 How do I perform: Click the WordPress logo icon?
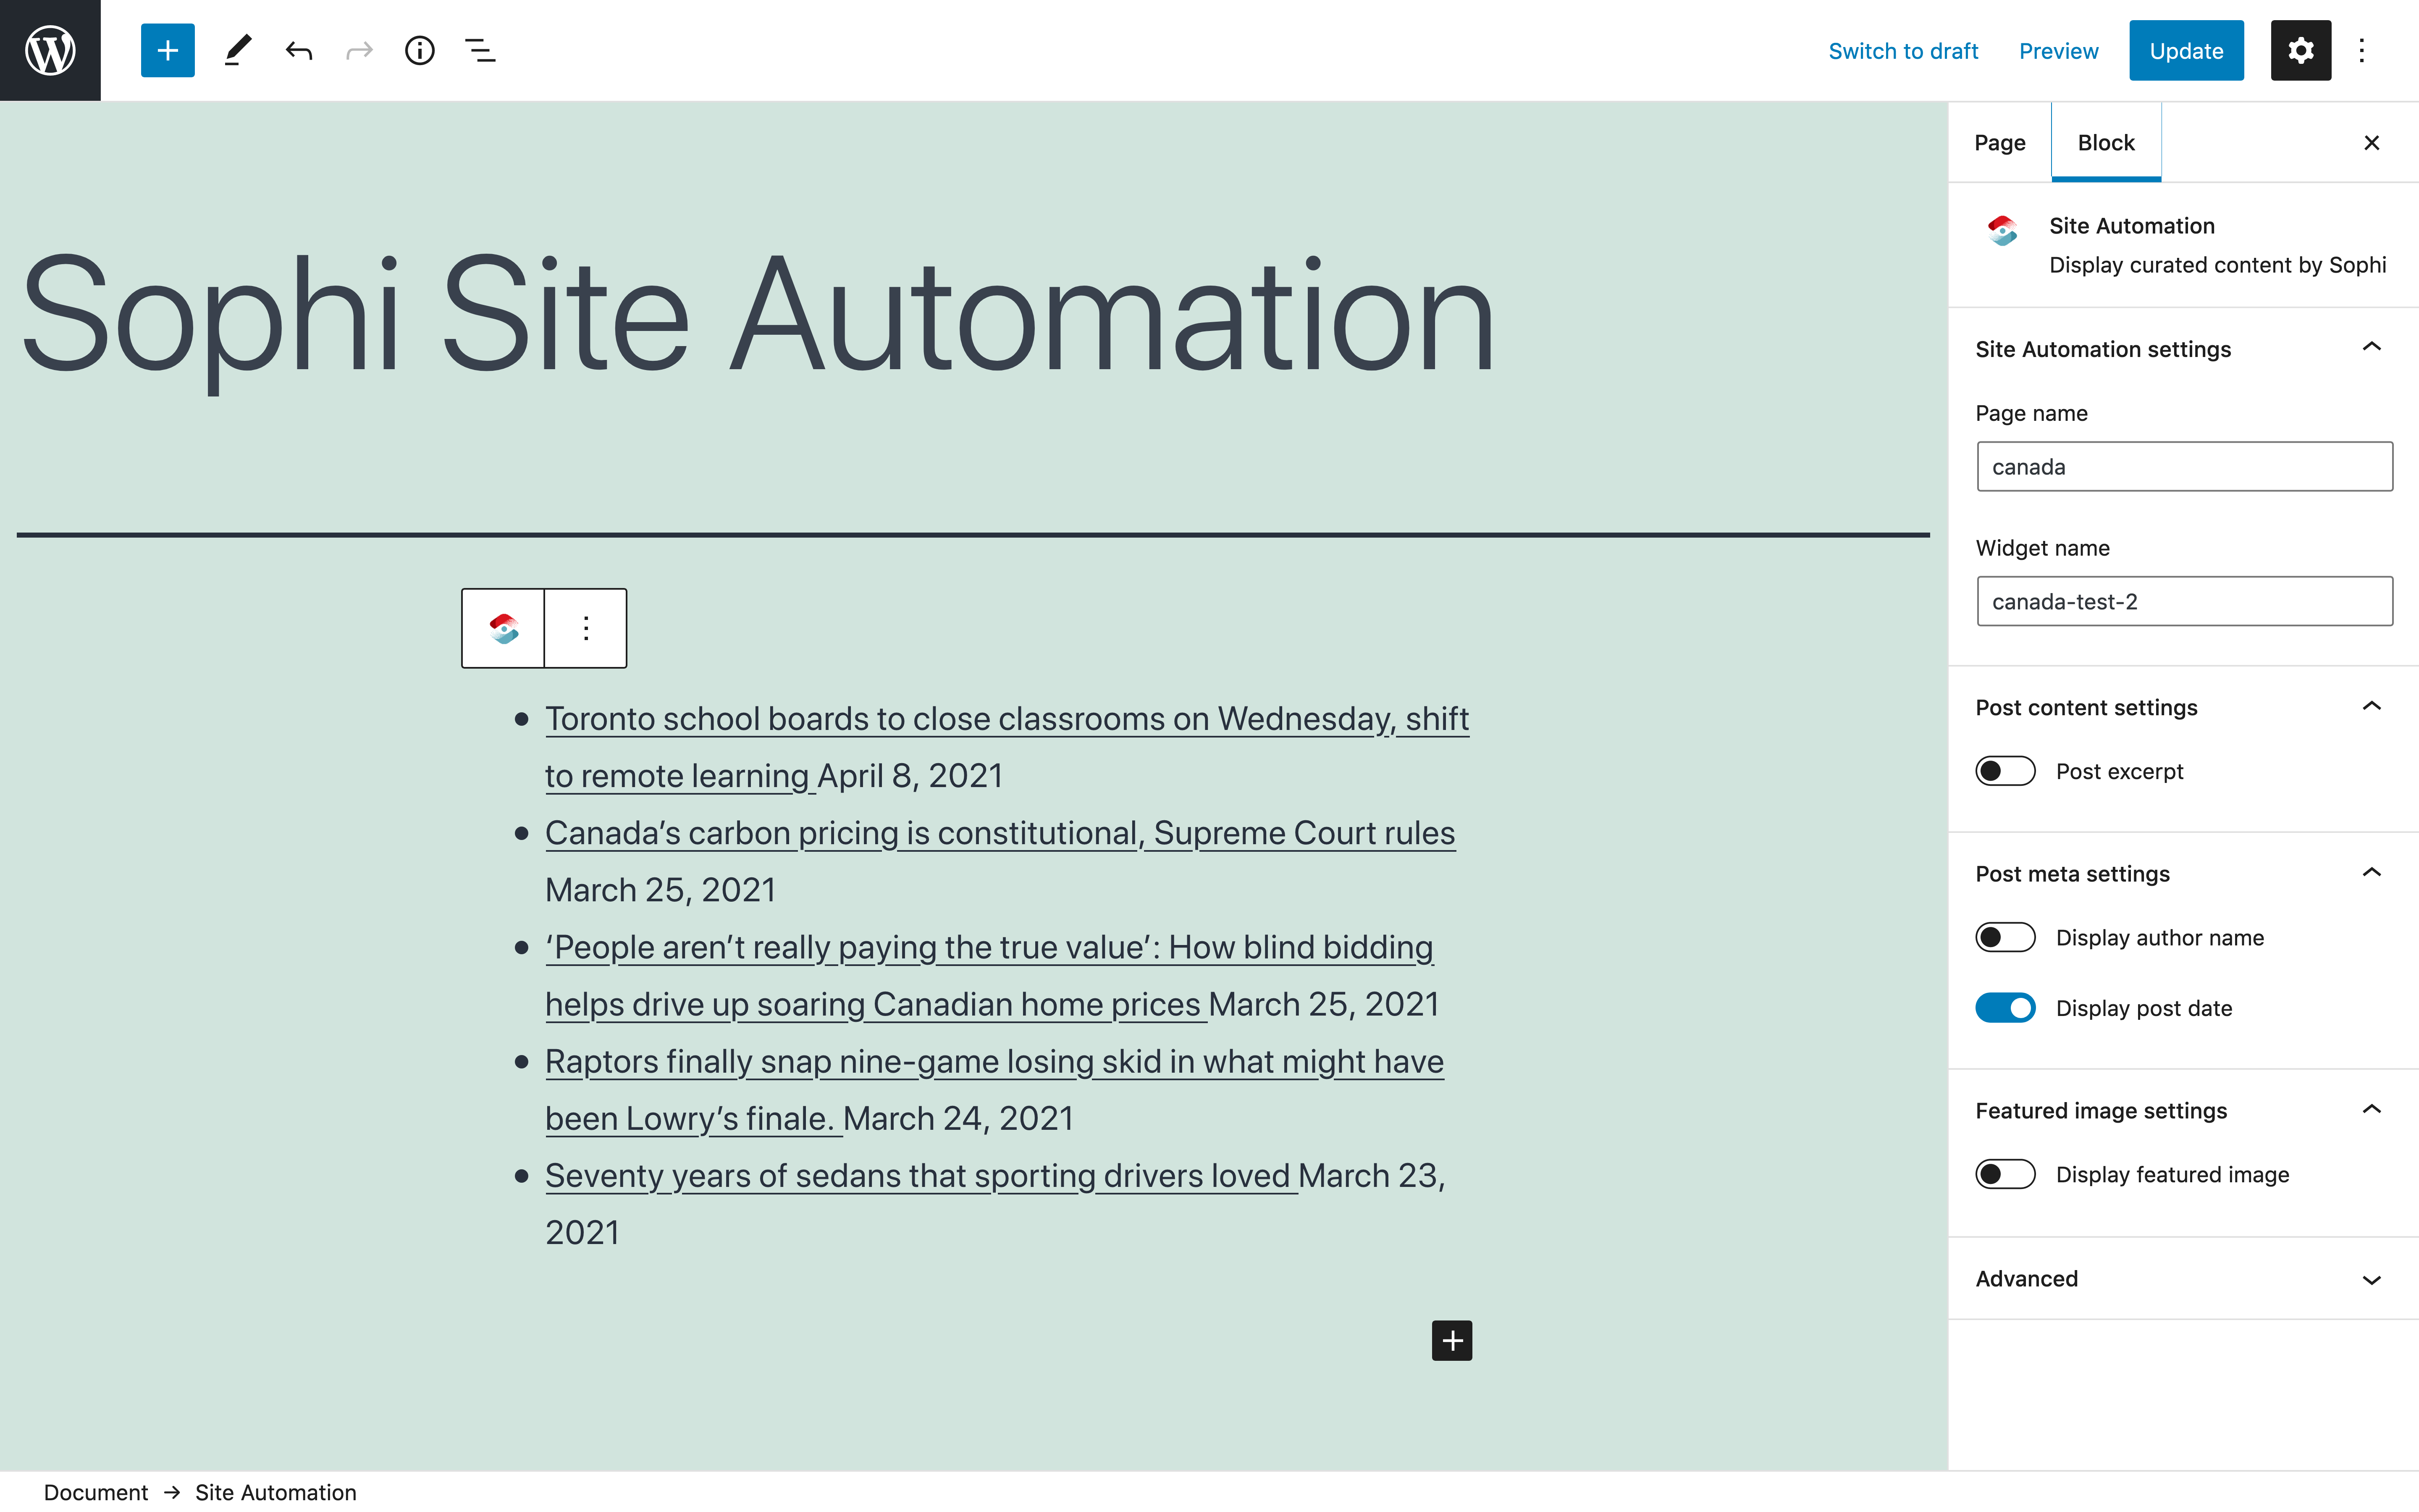pos(50,50)
